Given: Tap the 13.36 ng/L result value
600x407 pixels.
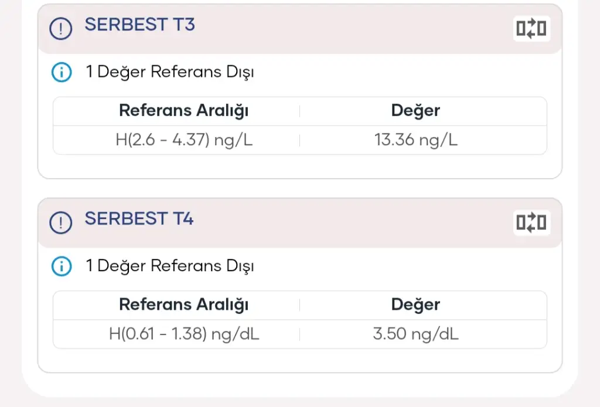Looking at the screenshot, I should point(415,141).
